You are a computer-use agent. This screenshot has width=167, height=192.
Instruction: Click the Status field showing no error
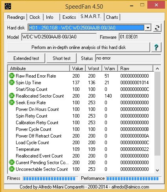[128, 58]
